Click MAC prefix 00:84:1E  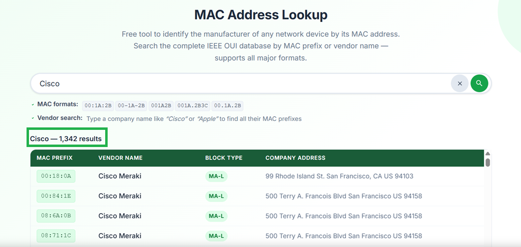pos(56,196)
